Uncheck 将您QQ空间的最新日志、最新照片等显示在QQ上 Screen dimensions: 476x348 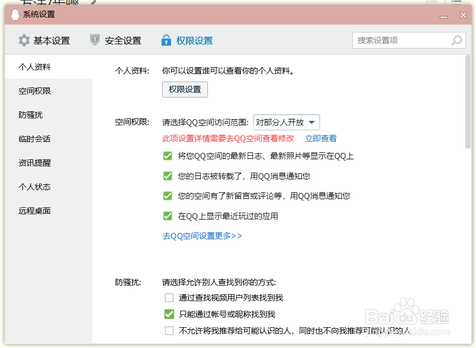click(x=167, y=156)
